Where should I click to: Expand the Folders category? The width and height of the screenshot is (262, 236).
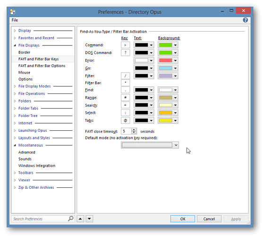pos(15,101)
